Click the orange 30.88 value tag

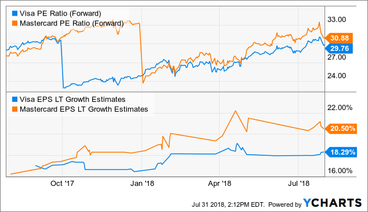pos(339,38)
